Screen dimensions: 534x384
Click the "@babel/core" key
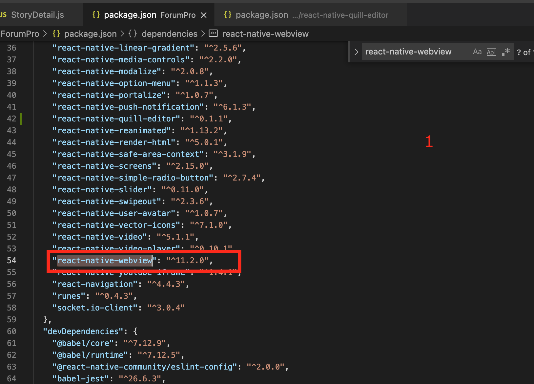[83, 343]
